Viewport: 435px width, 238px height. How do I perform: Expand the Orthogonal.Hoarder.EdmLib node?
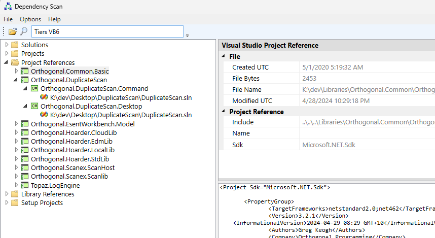[x=16, y=141]
